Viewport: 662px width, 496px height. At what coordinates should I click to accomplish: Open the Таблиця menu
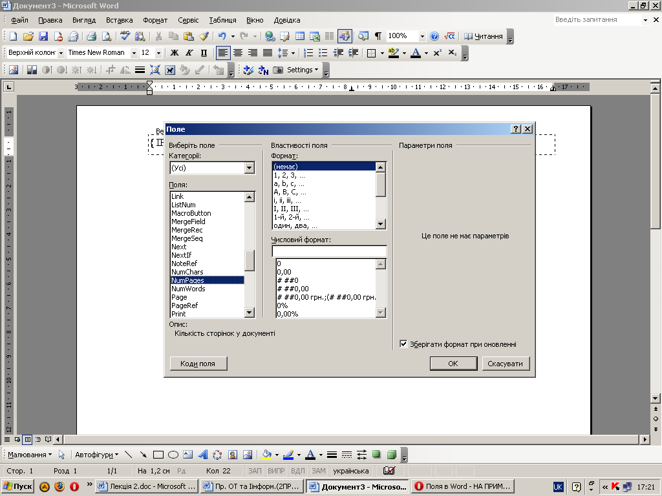pyautogui.click(x=222, y=20)
